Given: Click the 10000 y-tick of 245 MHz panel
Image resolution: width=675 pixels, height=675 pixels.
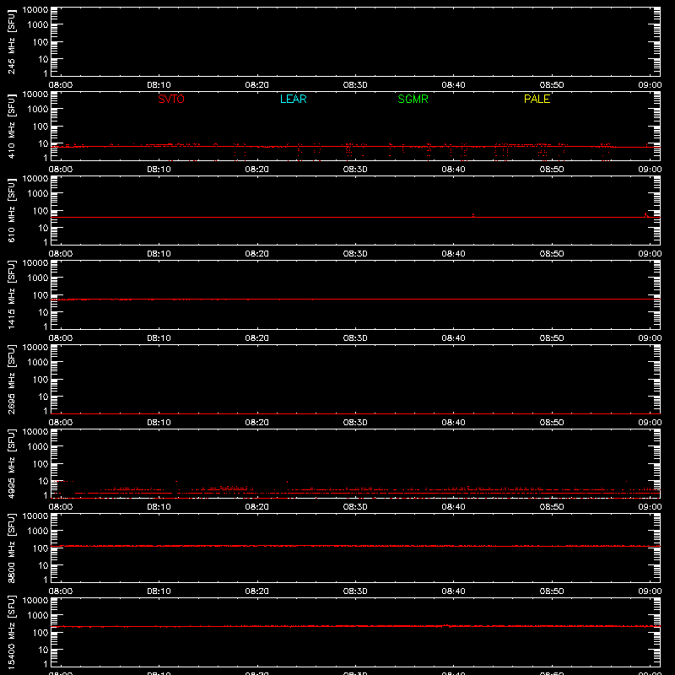Looking at the screenshot, I should coord(35,10).
